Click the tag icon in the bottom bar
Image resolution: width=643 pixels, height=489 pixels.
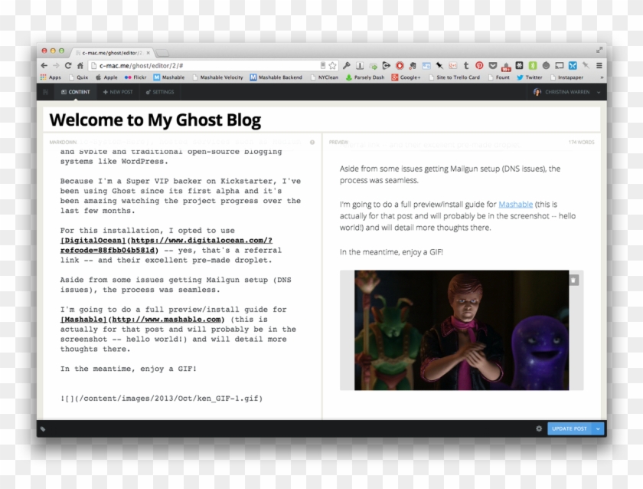44,428
